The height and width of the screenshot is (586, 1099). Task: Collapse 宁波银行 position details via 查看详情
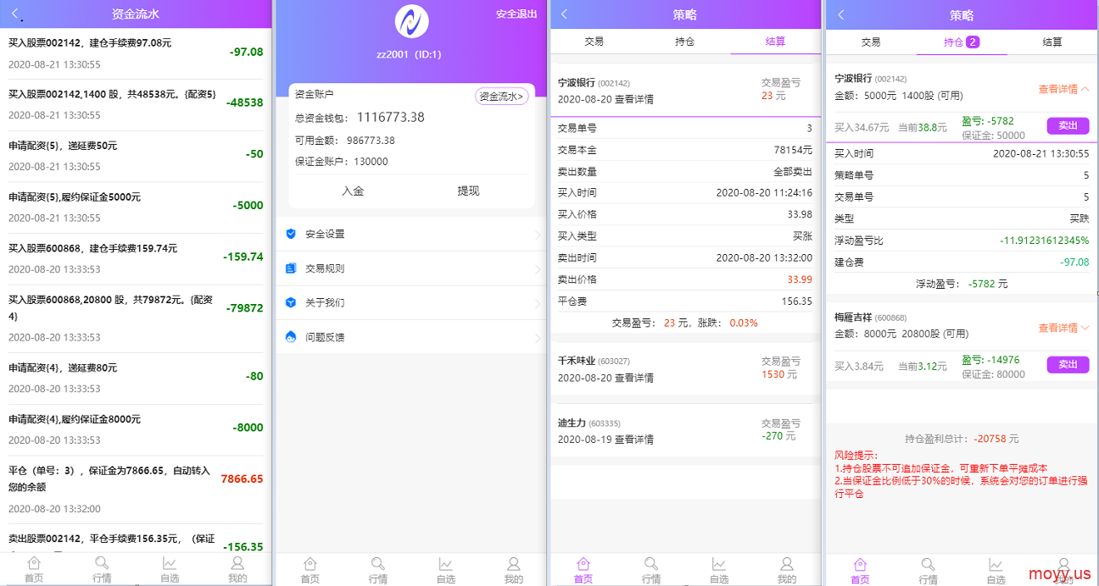pos(1063,89)
